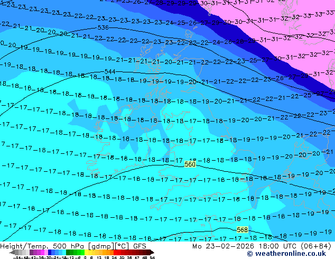Pick the bright yellow swatch above 0
335x259 pixels.
[86, 252]
